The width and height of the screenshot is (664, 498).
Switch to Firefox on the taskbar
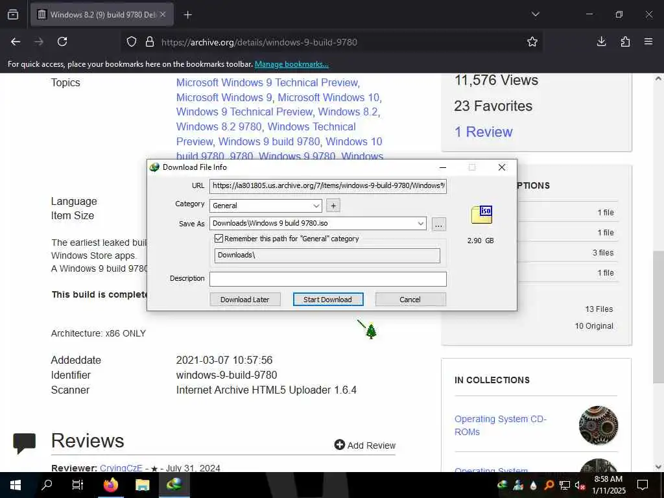(110, 485)
